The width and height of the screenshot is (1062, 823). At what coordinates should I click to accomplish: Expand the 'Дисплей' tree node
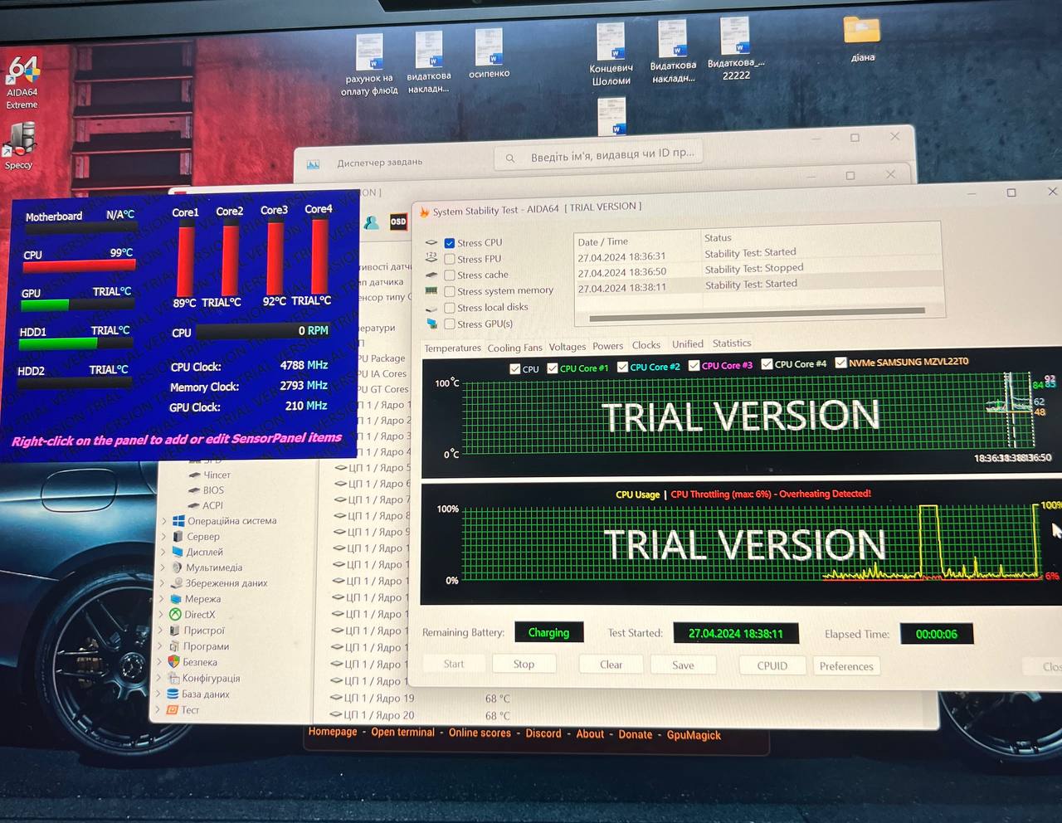pos(163,553)
